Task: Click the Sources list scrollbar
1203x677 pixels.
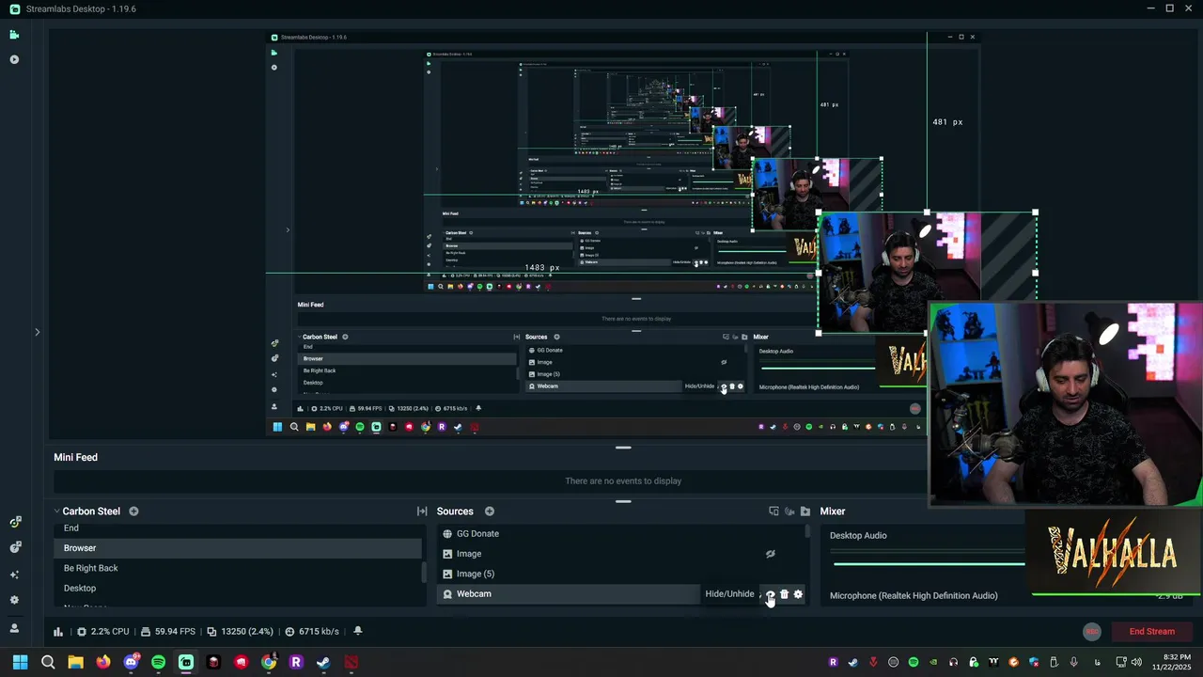Action: (x=807, y=532)
